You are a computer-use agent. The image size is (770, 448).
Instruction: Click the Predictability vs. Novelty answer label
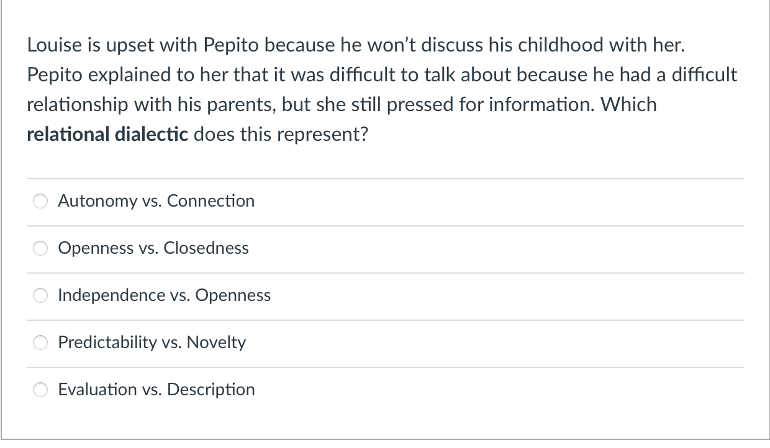(x=152, y=343)
